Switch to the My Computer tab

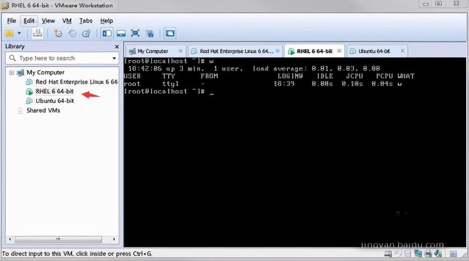tap(156, 51)
